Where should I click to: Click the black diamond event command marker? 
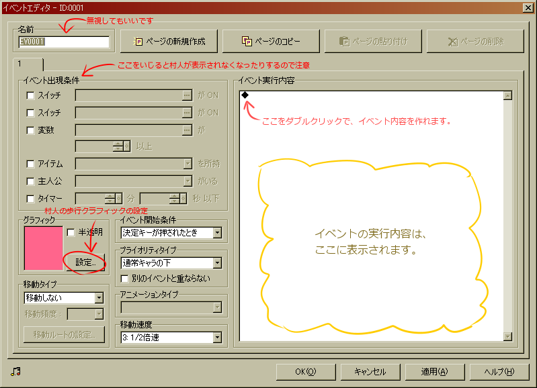245,95
